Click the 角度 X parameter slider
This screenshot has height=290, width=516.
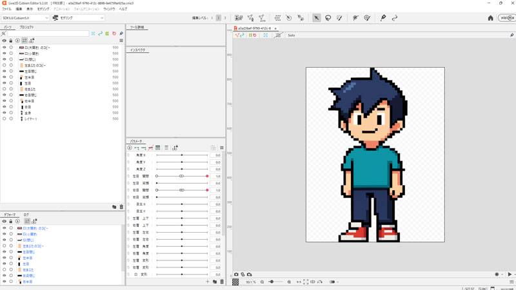tap(182, 155)
